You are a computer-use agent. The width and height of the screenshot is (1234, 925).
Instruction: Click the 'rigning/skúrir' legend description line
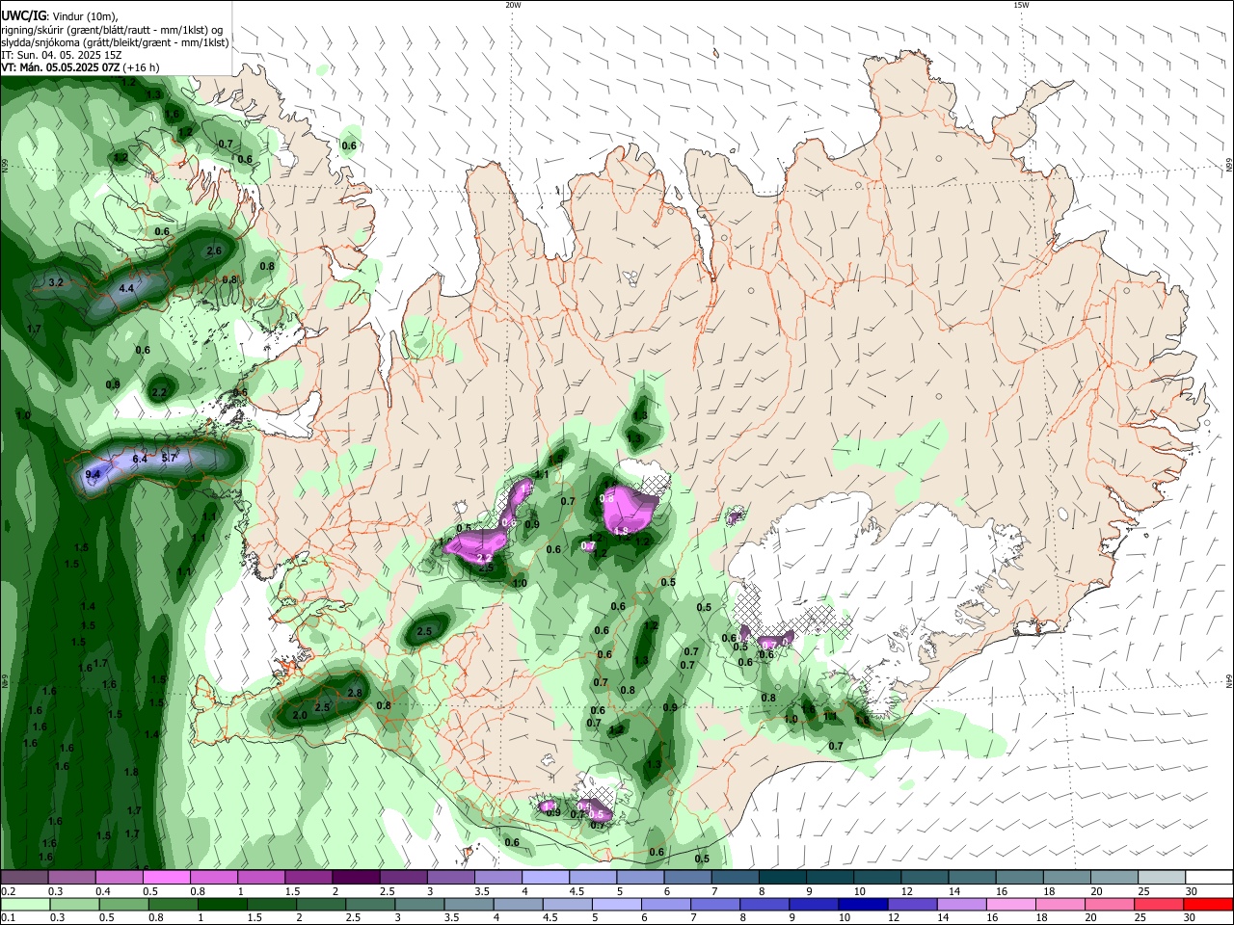pyautogui.click(x=112, y=29)
